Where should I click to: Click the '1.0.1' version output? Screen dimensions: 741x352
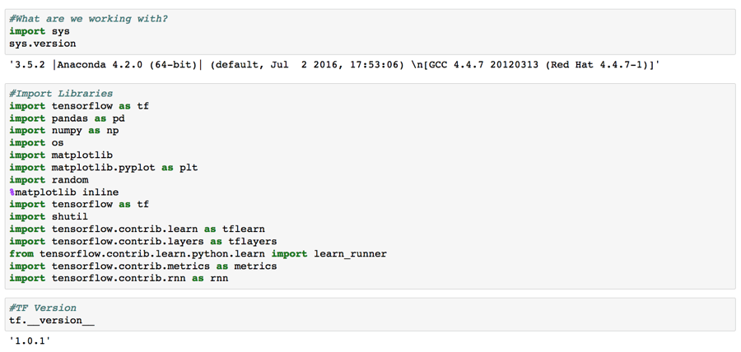(30, 340)
